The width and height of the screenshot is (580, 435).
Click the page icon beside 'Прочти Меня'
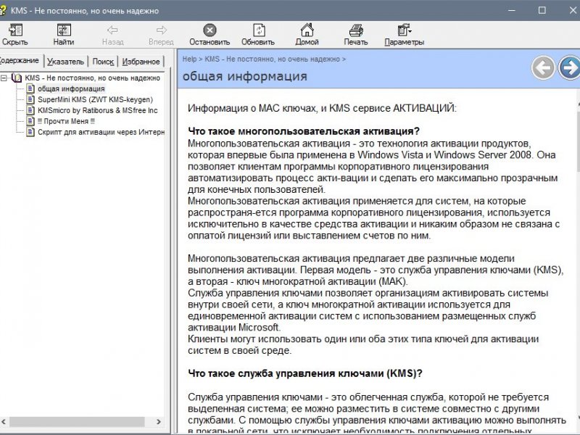[x=30, y=121]
